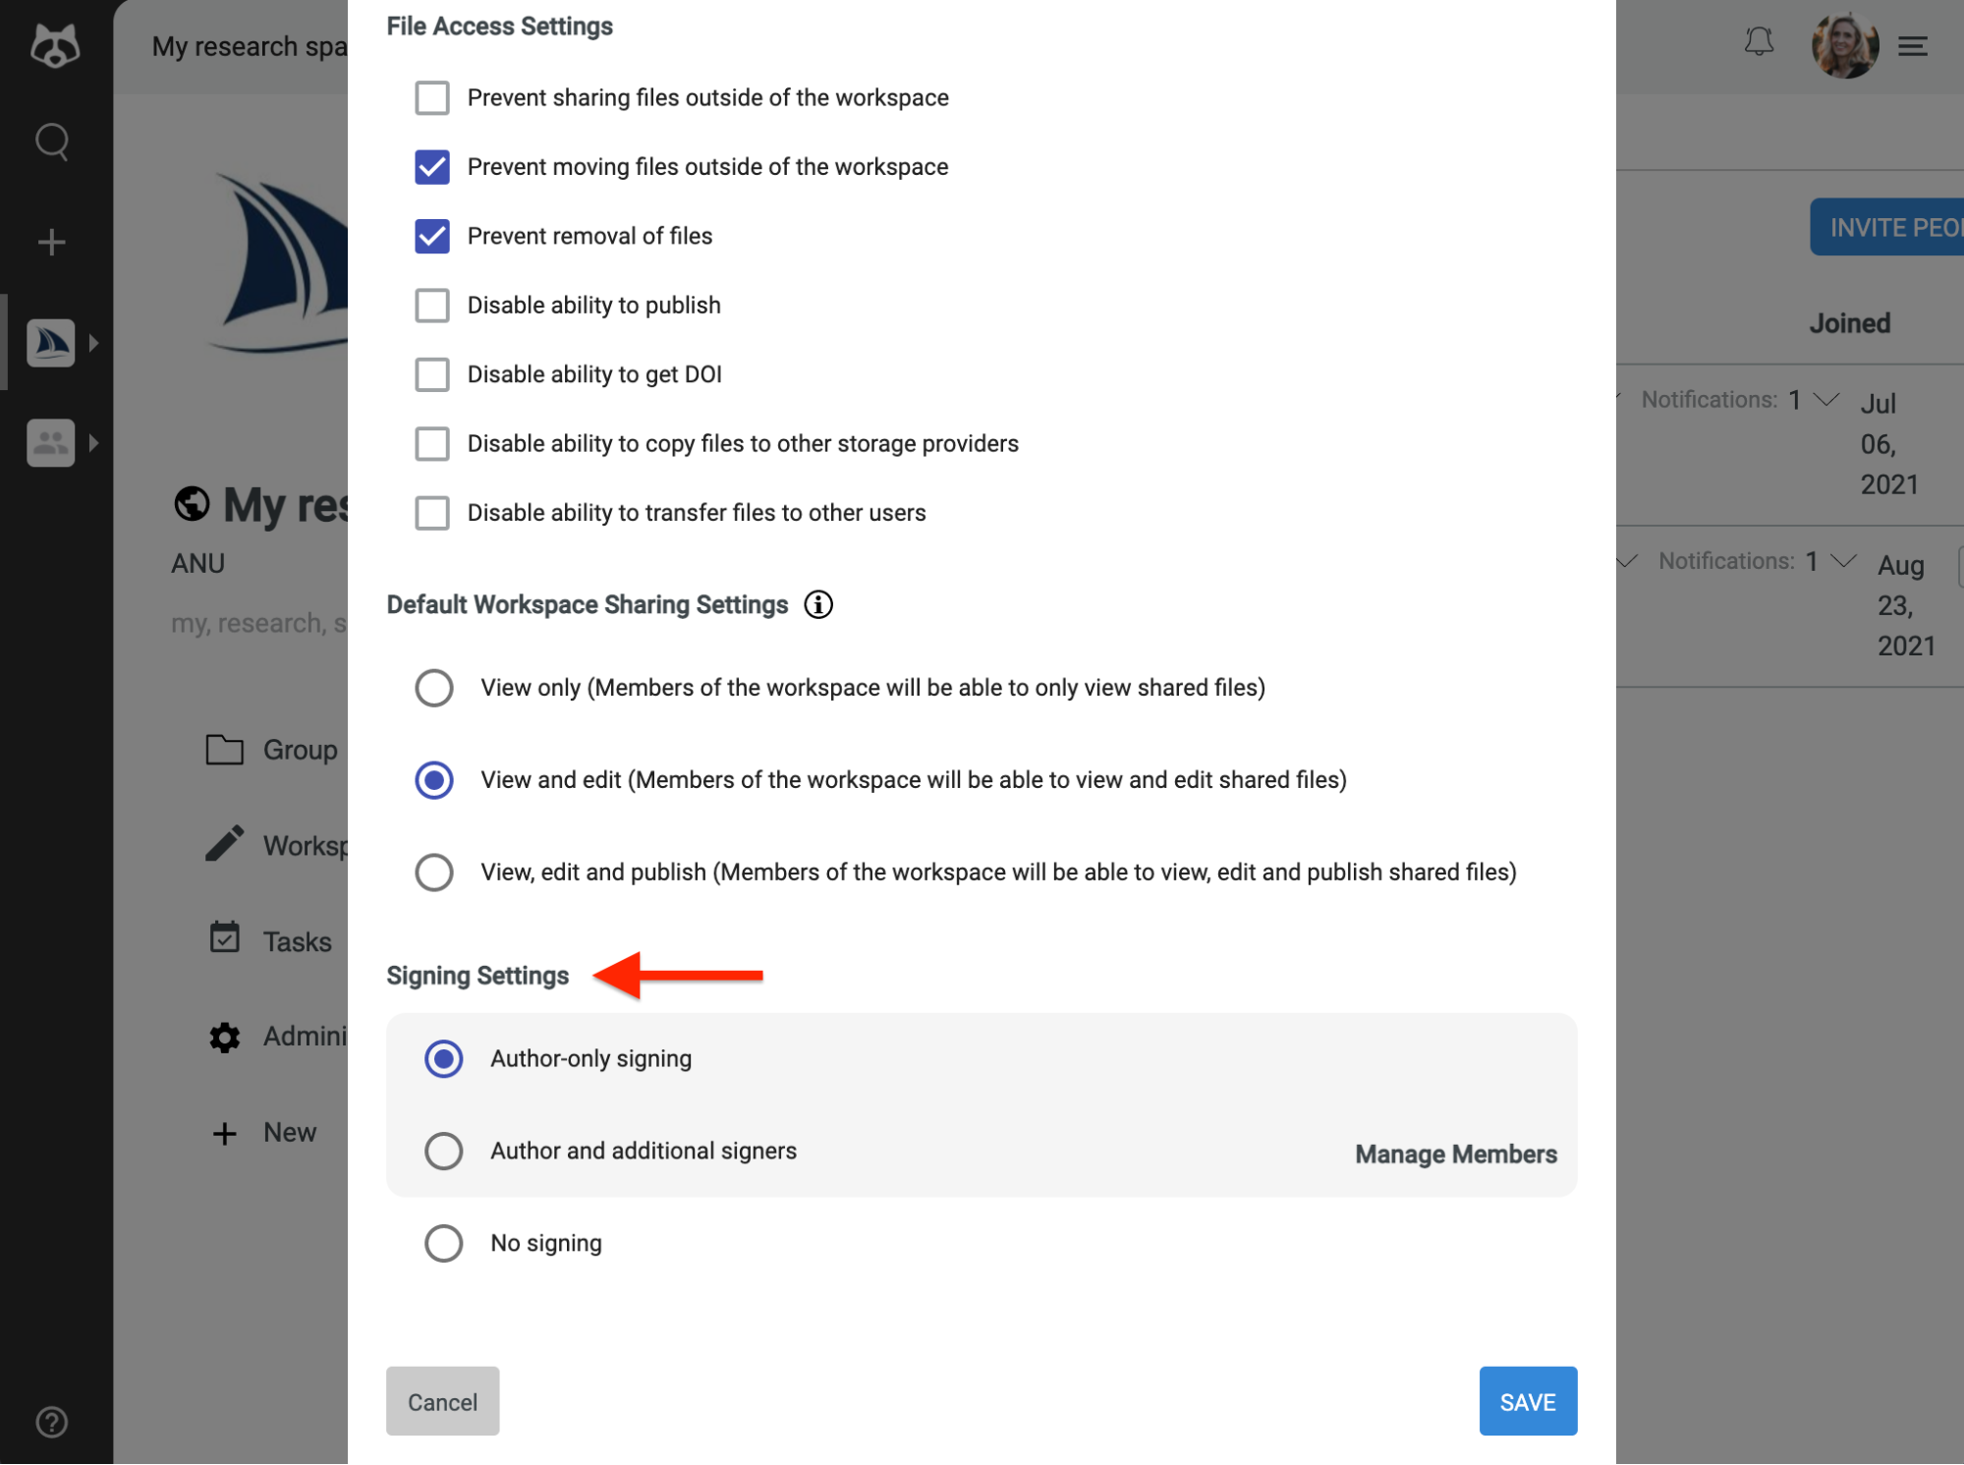Expand the arrow beside the sailboat workspace
Viewport: 1964px width, 1465px height.
click(94, 342)
